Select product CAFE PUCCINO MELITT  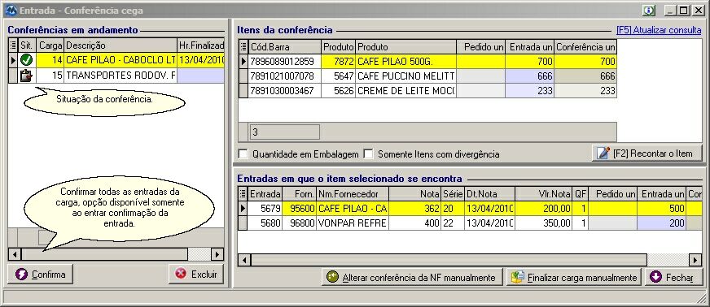406,76
